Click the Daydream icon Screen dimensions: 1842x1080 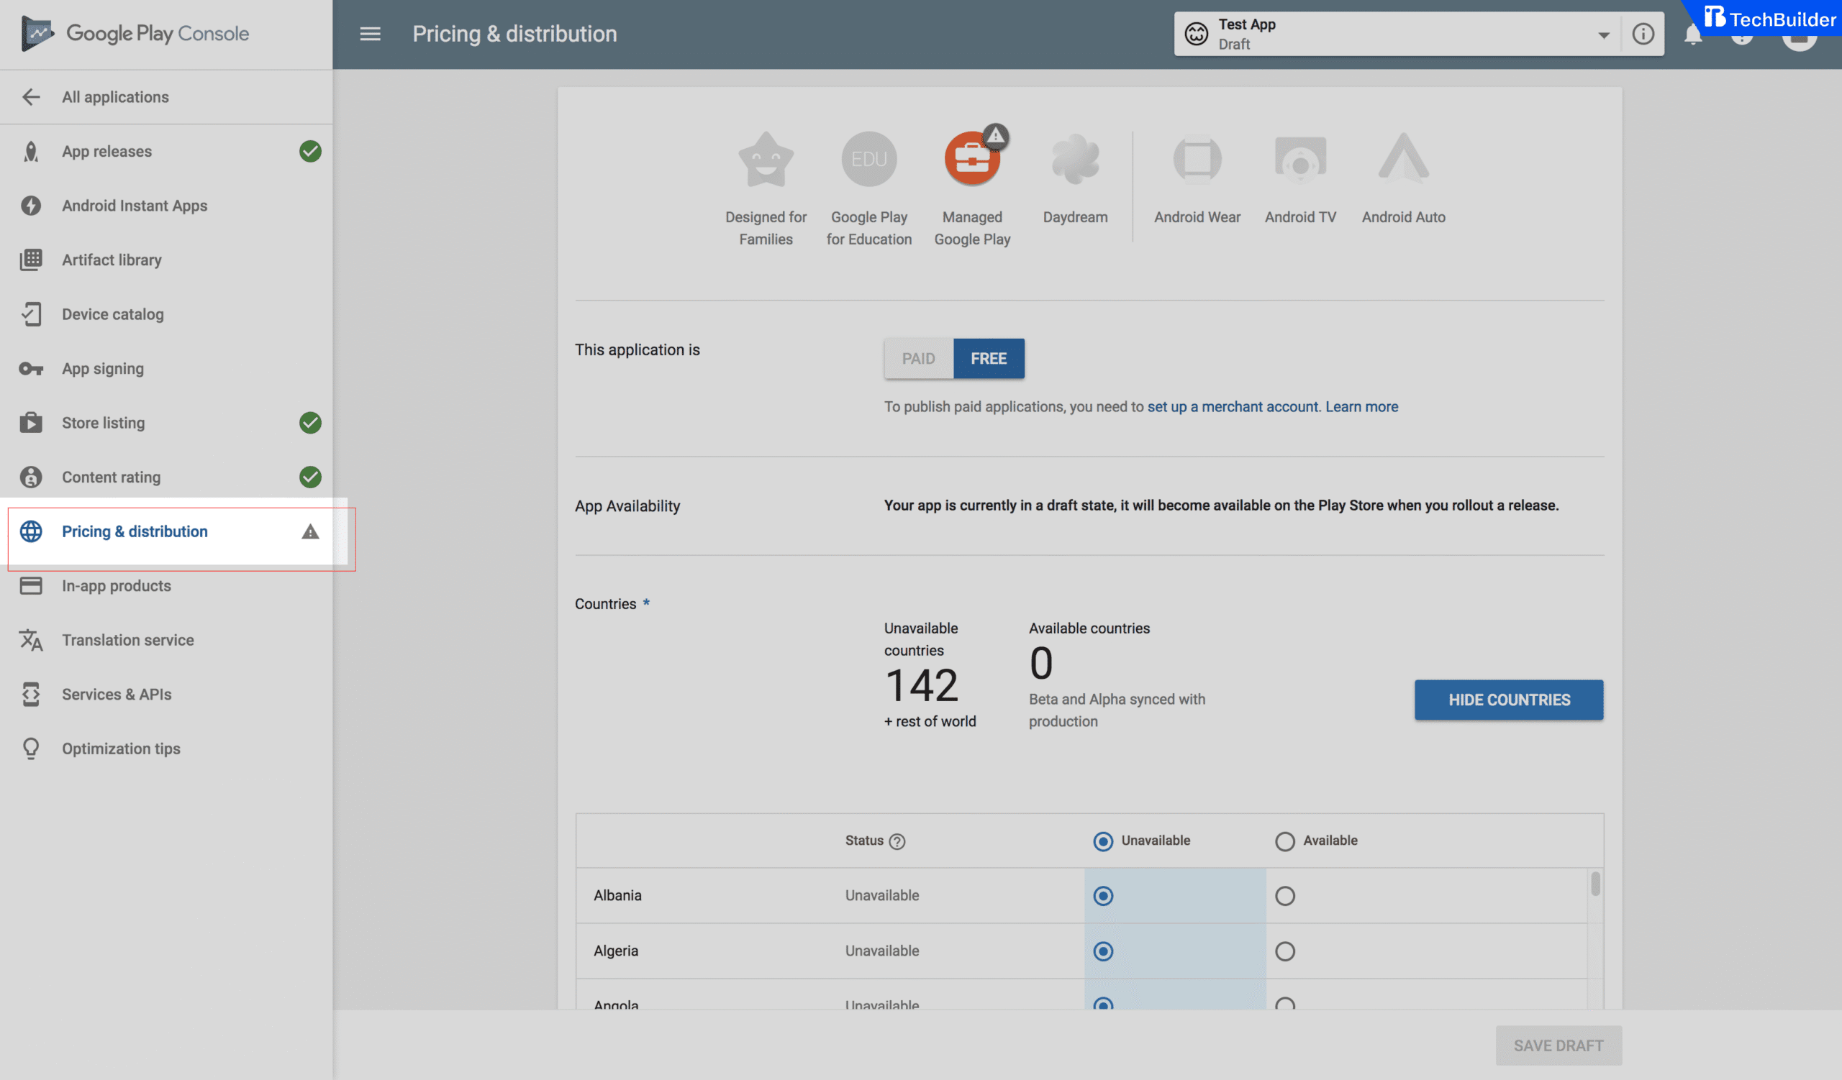pos(1074,158)
